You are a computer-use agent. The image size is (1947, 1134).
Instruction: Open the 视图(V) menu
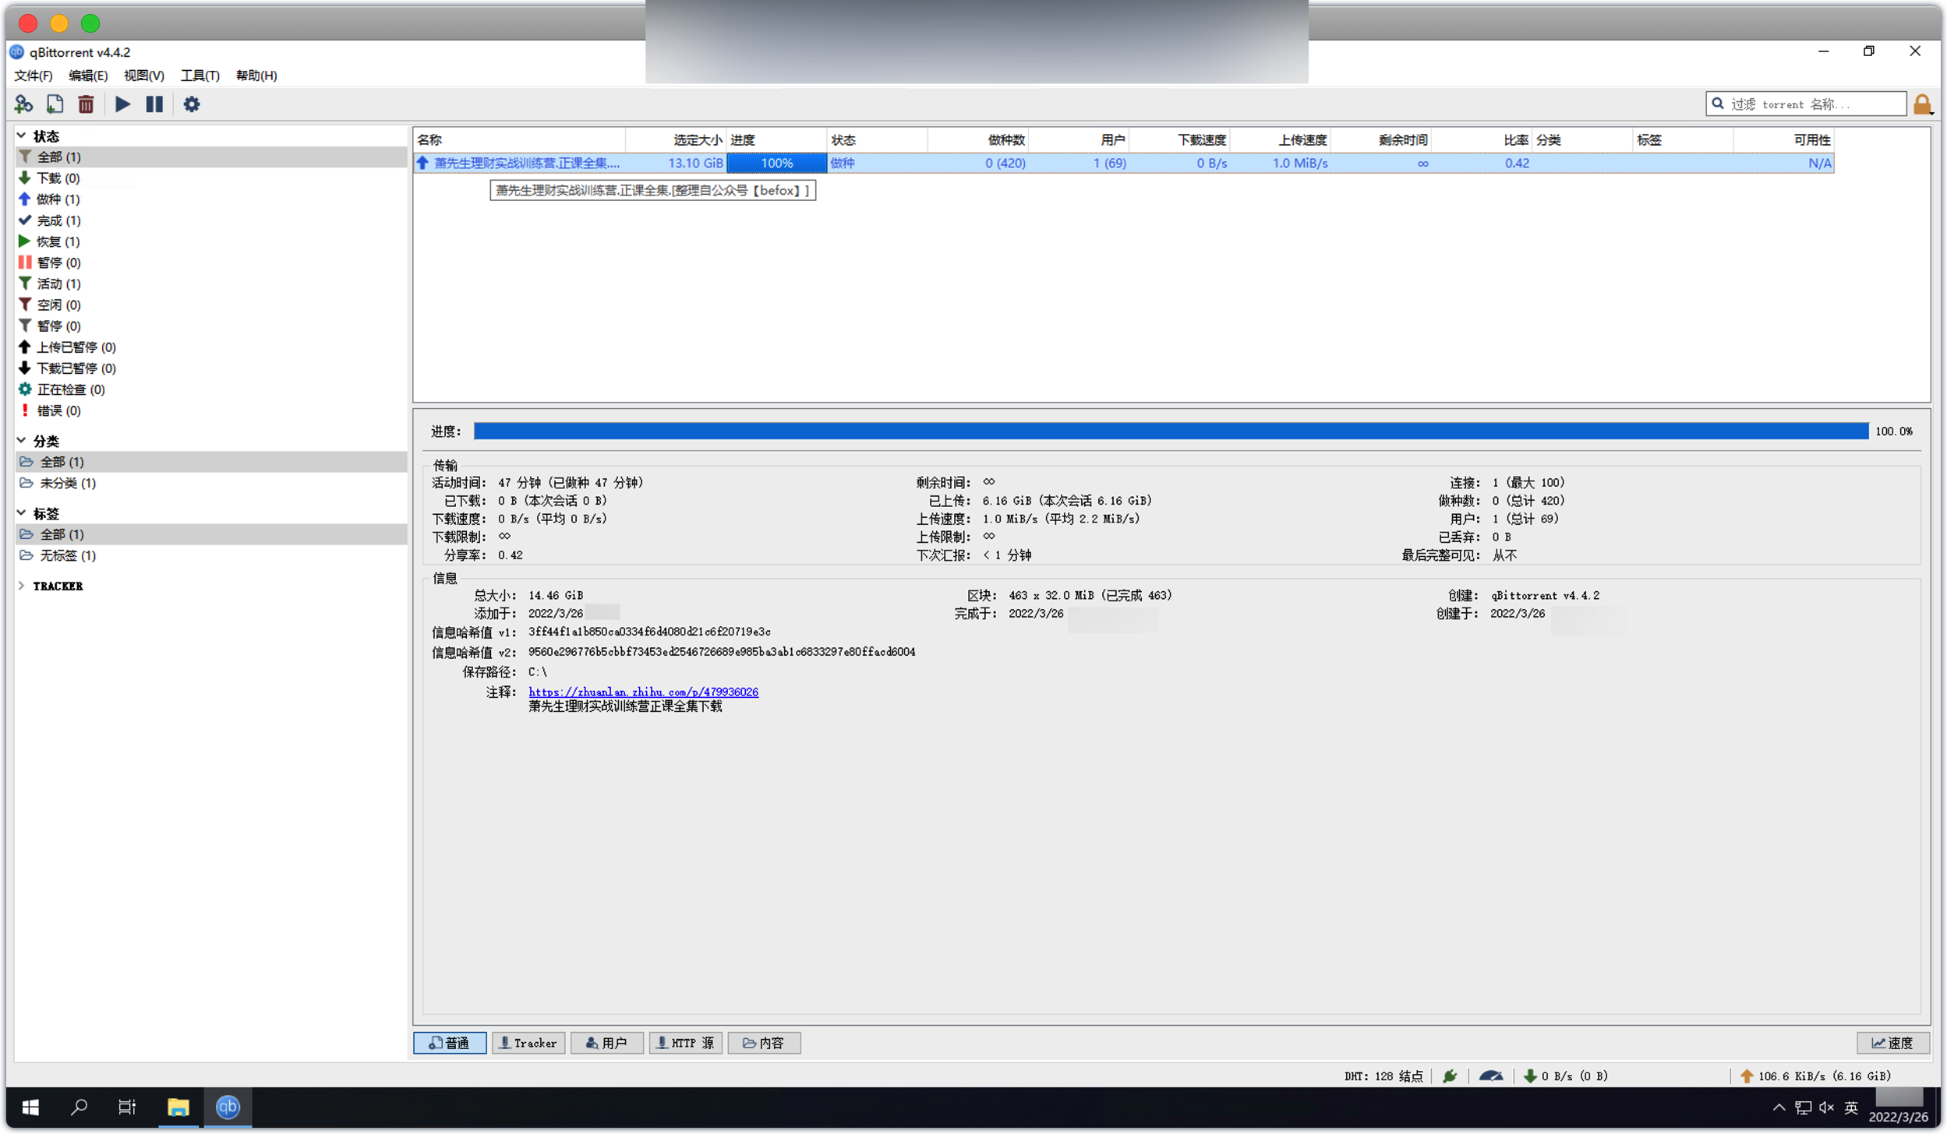pos(143,76)
